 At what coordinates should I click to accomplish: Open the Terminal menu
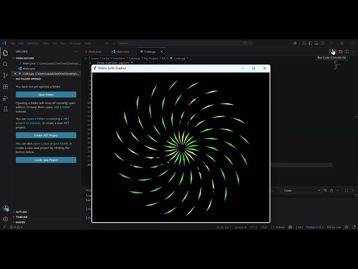pyautogui.click(x=76, y=43)
